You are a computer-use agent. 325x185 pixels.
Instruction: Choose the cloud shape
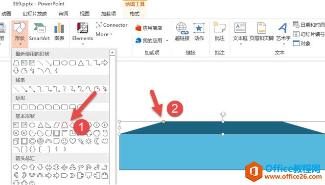click(105, 142)
